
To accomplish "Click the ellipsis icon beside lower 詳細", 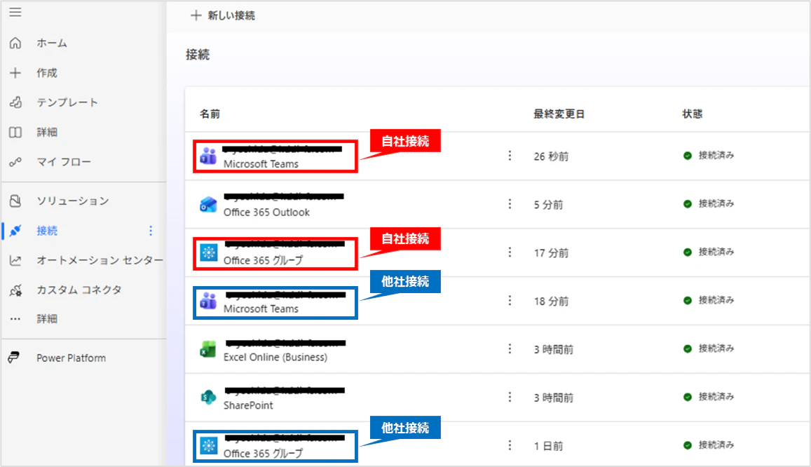I will tap(15, 319).
